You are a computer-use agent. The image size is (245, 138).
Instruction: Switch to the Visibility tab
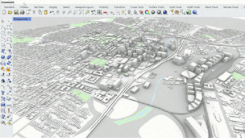tap(103, 7)
